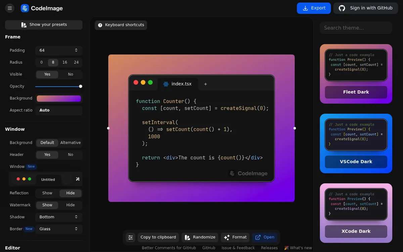Choose Default window background
Image resolution: width=403 pixels, height=252 pixels.
pos(47,143)
